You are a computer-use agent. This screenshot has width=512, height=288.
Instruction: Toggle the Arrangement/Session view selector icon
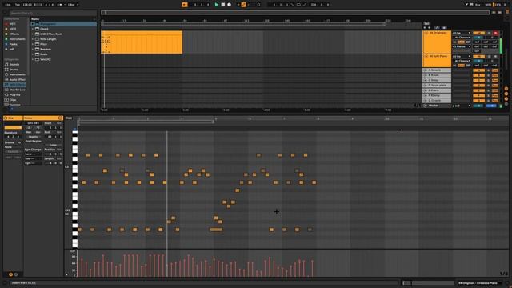(x=507, y=12)
